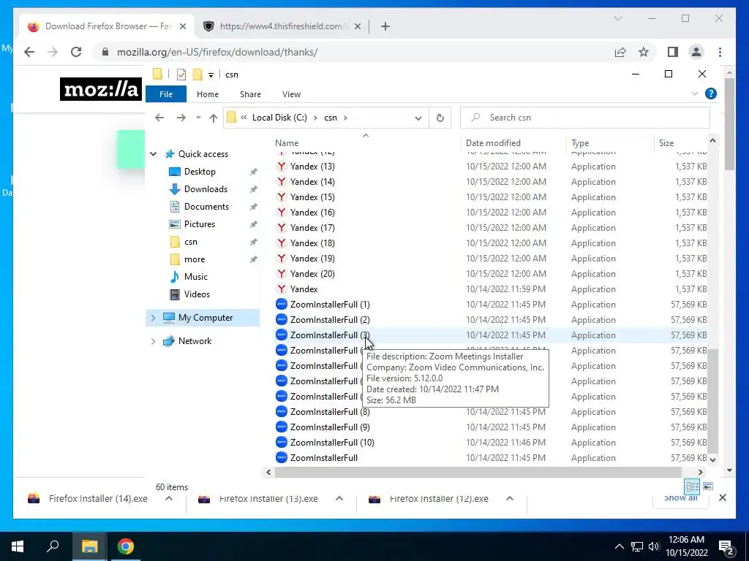Refresh the csn folder view
Image resolution: width=749 pixels, height=561 pixels.
pyautogui.click(x=440, y=118)
